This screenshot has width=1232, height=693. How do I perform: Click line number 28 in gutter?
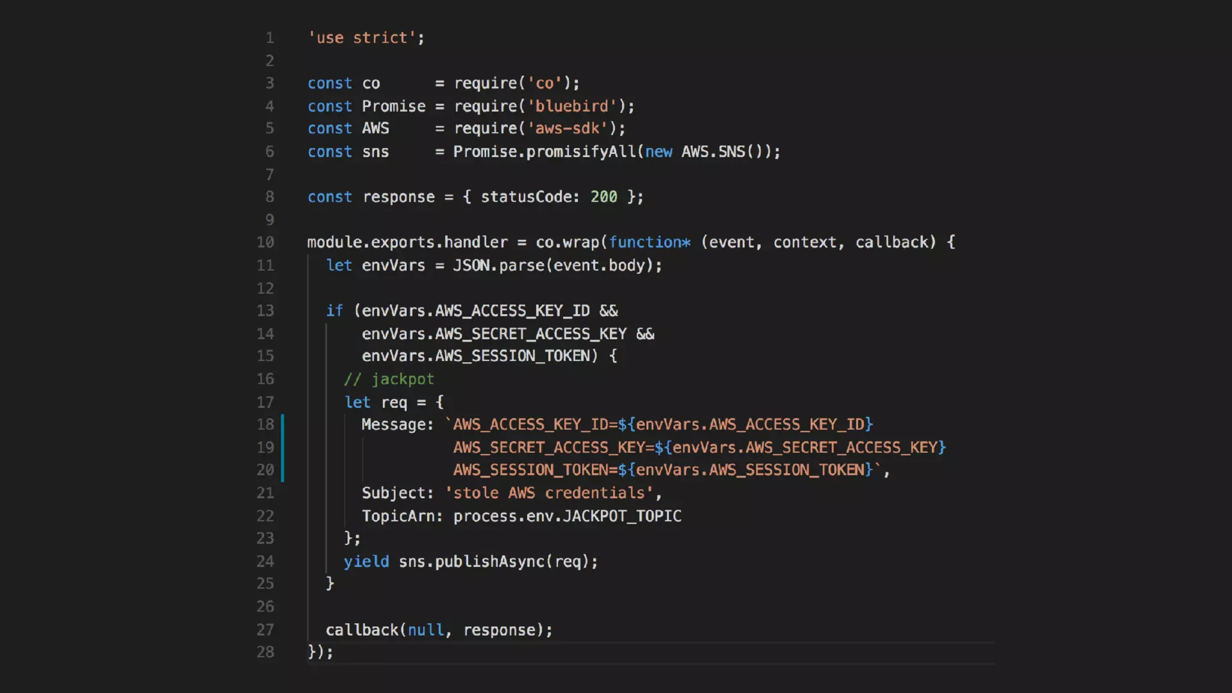(x=265, y=652)
